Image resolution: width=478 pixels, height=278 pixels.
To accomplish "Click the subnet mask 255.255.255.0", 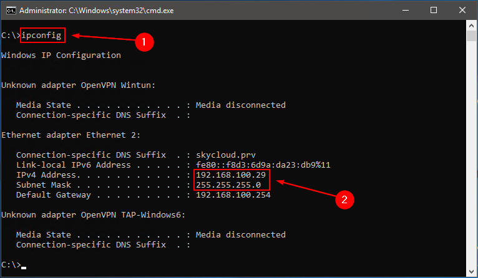I will point(228,185).
